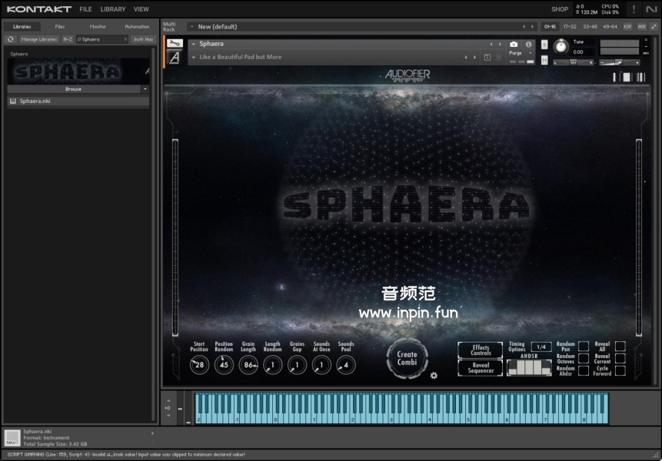Tick the Reveal All checkbox
Screen dimensions: 662x461
620,347
